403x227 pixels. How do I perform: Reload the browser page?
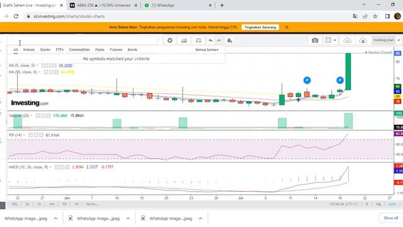(x=16, y=16)
